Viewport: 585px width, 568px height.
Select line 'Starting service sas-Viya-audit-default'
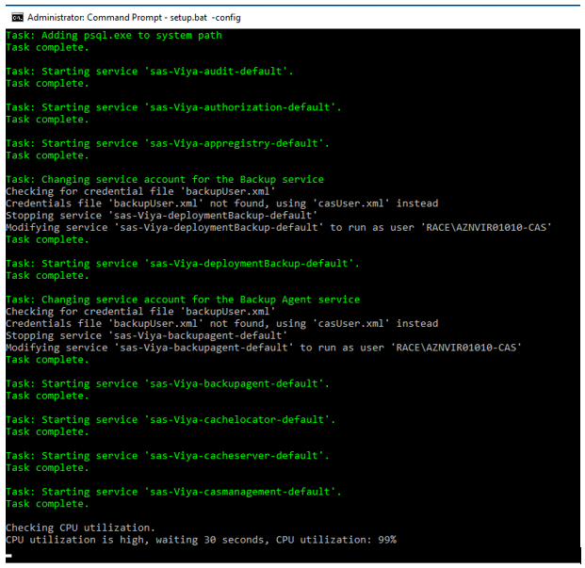(x=150, y=72)
